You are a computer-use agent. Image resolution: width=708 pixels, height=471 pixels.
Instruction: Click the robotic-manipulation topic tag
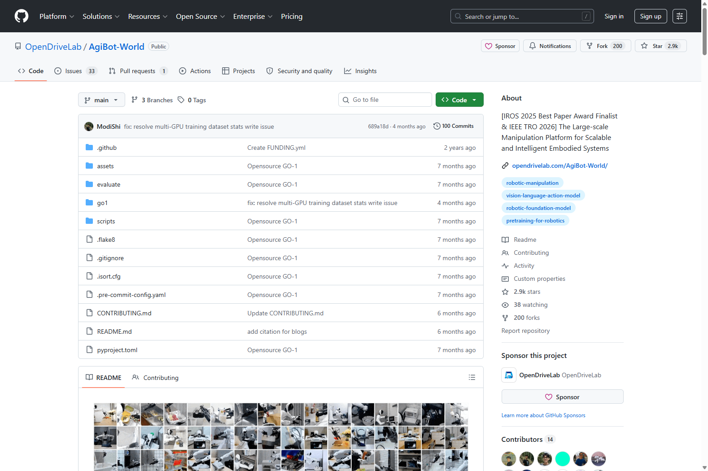(532, 183)
